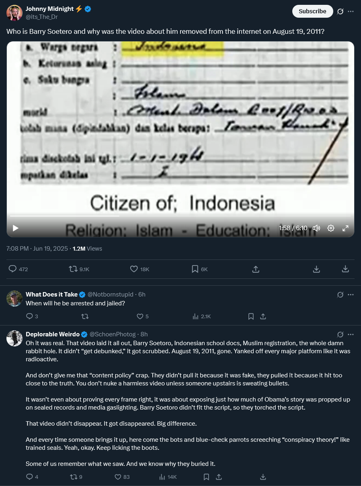Reply to the main post (472)

tap(18, 269)
